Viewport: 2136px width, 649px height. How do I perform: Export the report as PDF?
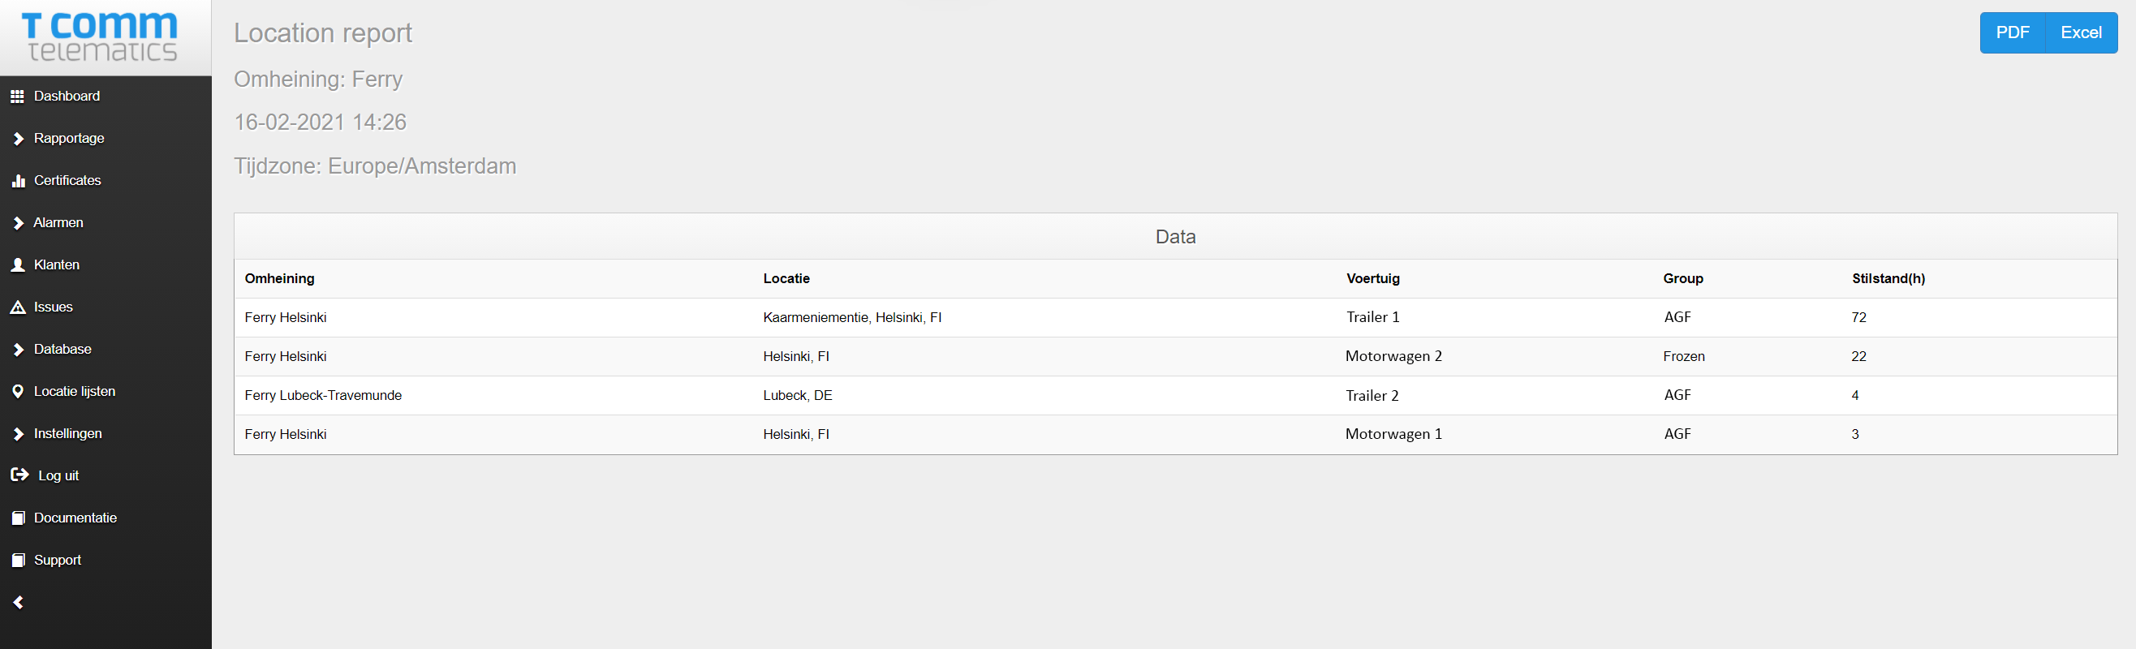coord(2012,33)
